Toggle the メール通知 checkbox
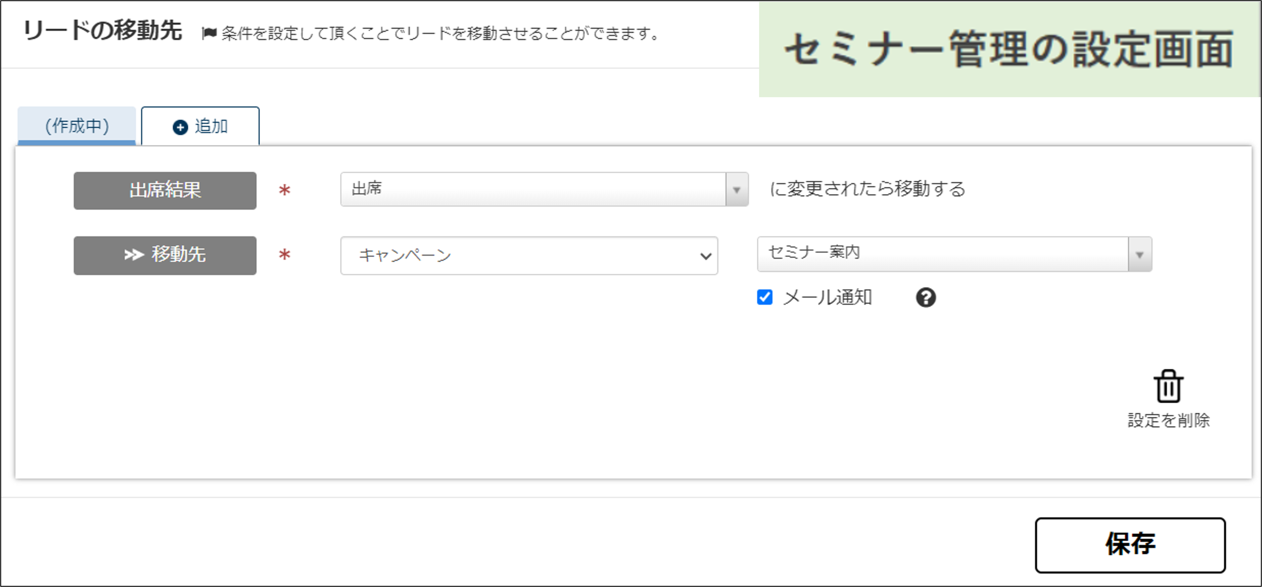1262x587 pixels. 764,297
